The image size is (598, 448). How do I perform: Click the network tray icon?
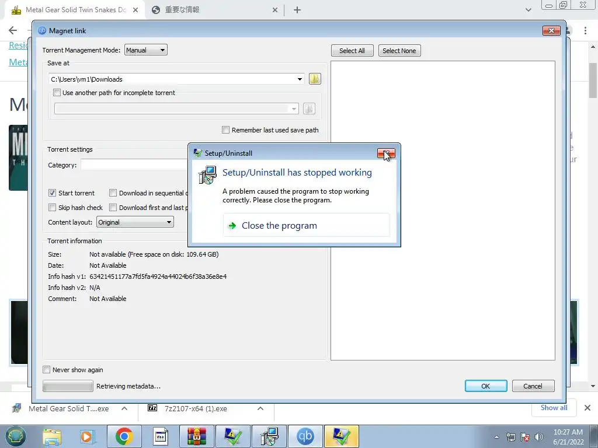(510, 437)
